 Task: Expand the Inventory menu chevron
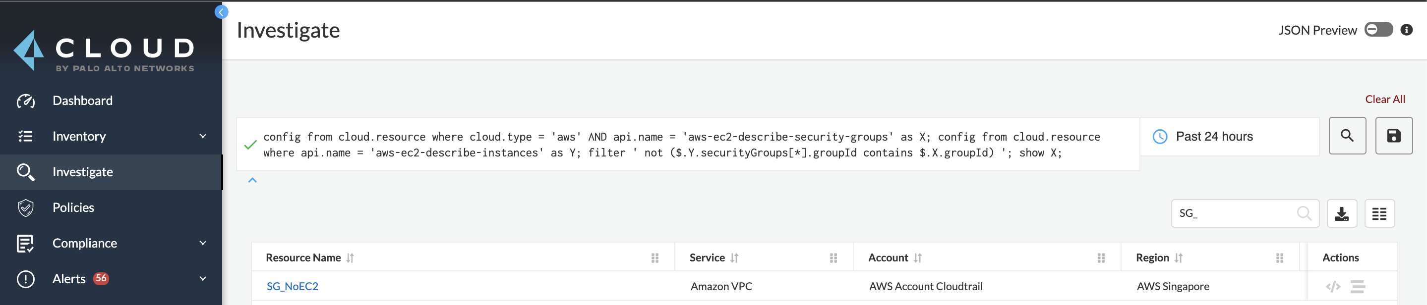tap(203, 136)
